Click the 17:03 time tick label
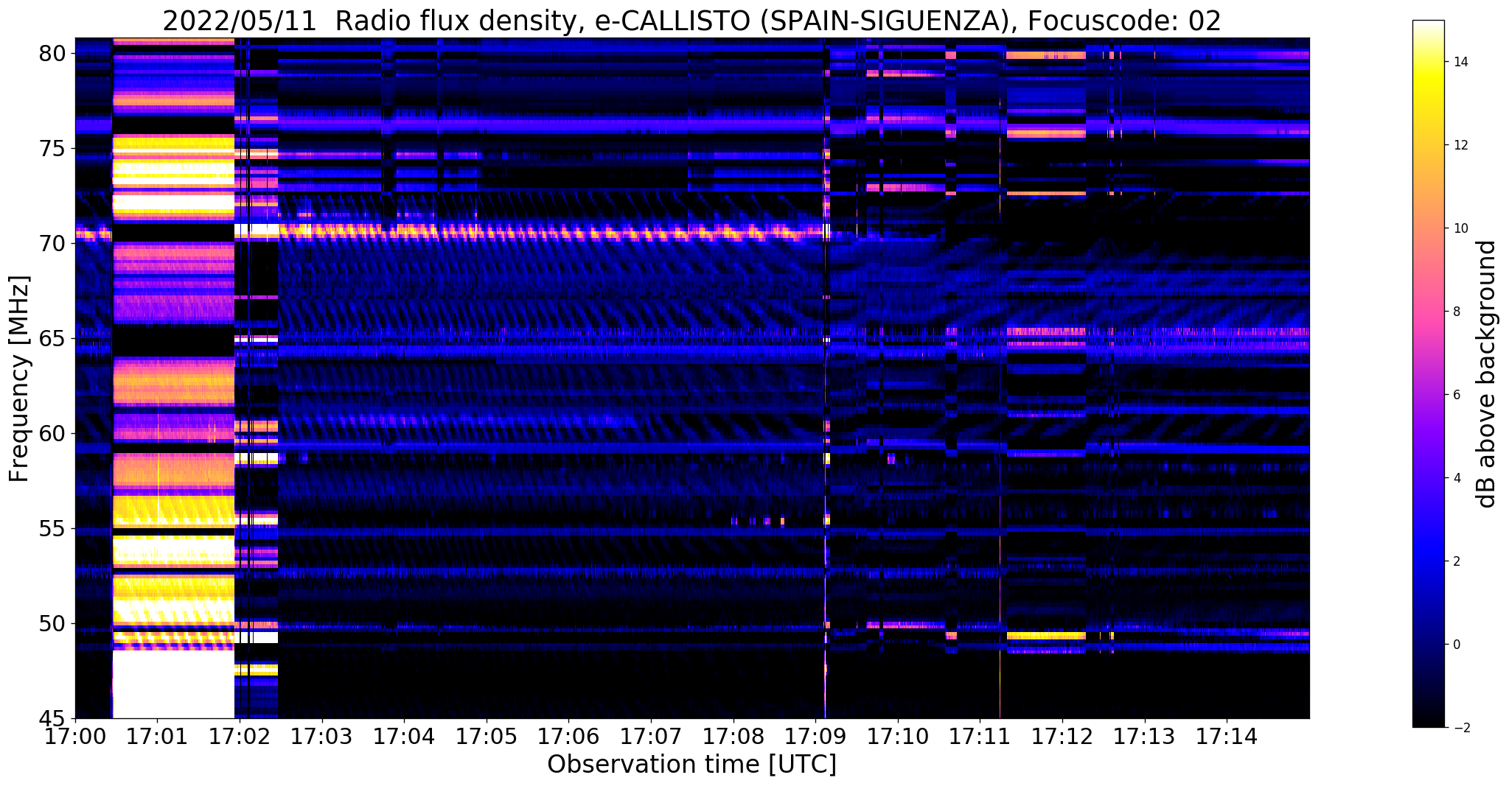The image size is (1509, 786). click(321, 736)
